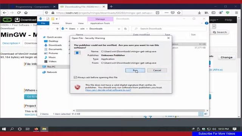Viewport: 242px width, 136px height.
Task: Sort files by Date modified column
Action: [x=141, y=35]
